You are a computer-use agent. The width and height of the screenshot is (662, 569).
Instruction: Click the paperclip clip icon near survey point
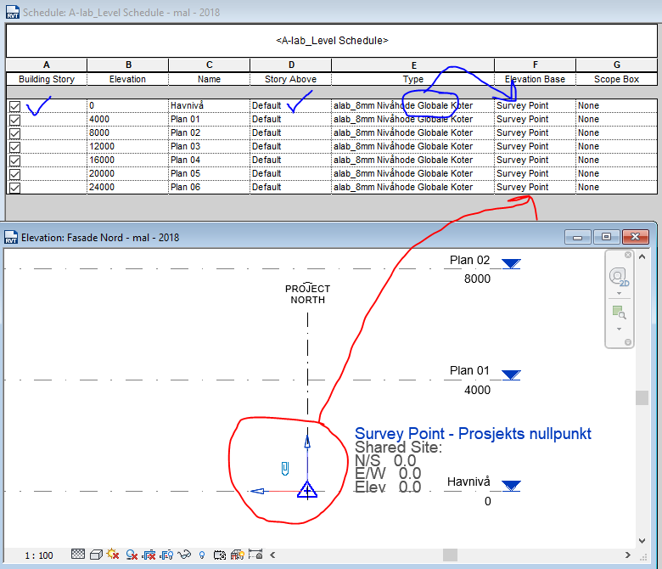(286, 468)
